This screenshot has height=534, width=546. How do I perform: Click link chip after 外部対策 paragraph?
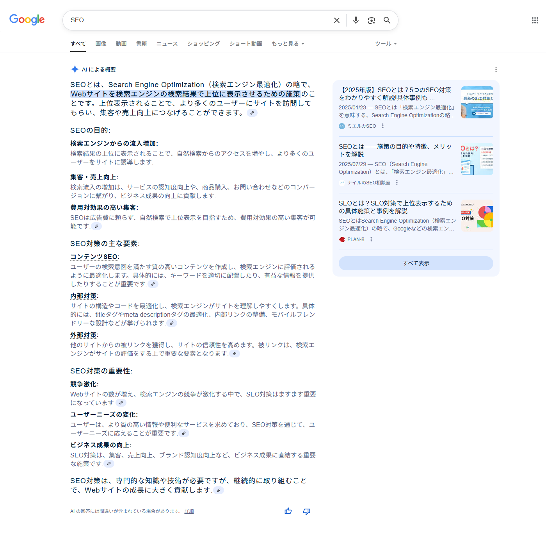coord(234,354)
